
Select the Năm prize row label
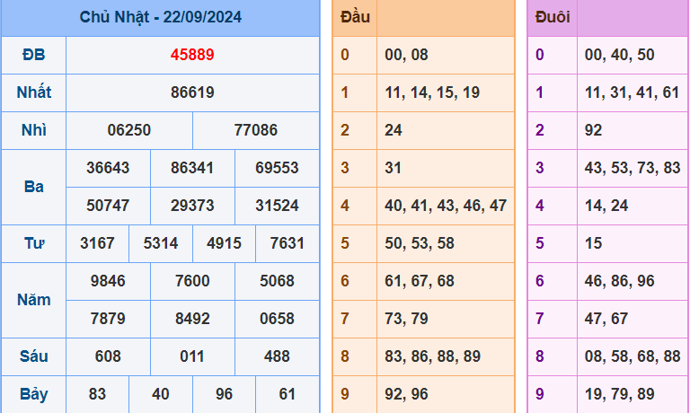pyautogui.click(x=34, y=300)
